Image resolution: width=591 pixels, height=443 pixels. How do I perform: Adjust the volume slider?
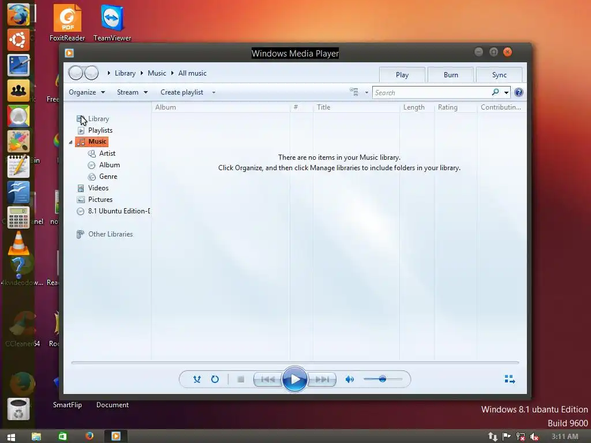click(x=383, y=379)
